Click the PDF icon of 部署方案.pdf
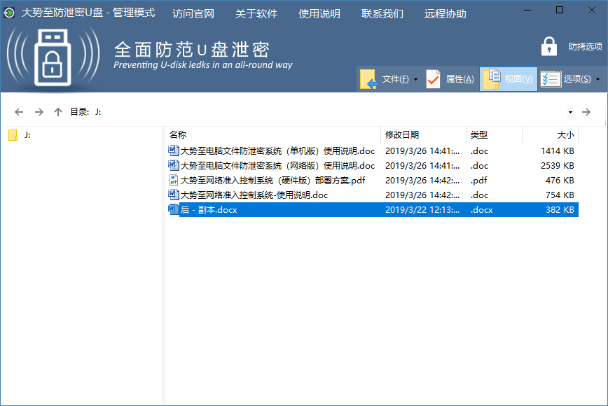Viewport: 608px width, 406px height. pyautogui.click(x=173, y=180)
